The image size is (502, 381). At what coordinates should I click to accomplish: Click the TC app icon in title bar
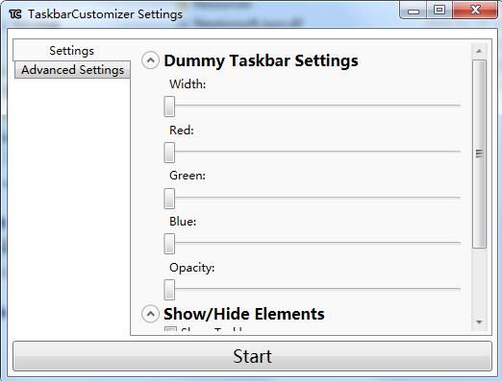click(15, 14)
